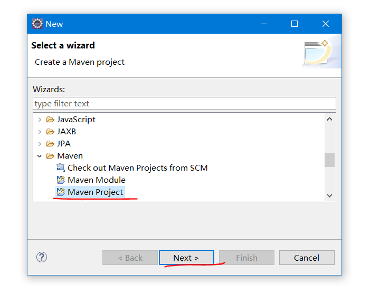Collapse the Maven category
The height and width of the screenshot is (286, 389).
[x=40, y=156]
